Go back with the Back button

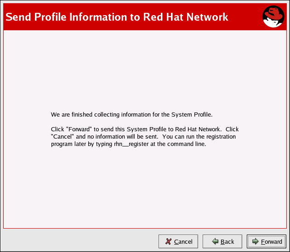(222, 241)
